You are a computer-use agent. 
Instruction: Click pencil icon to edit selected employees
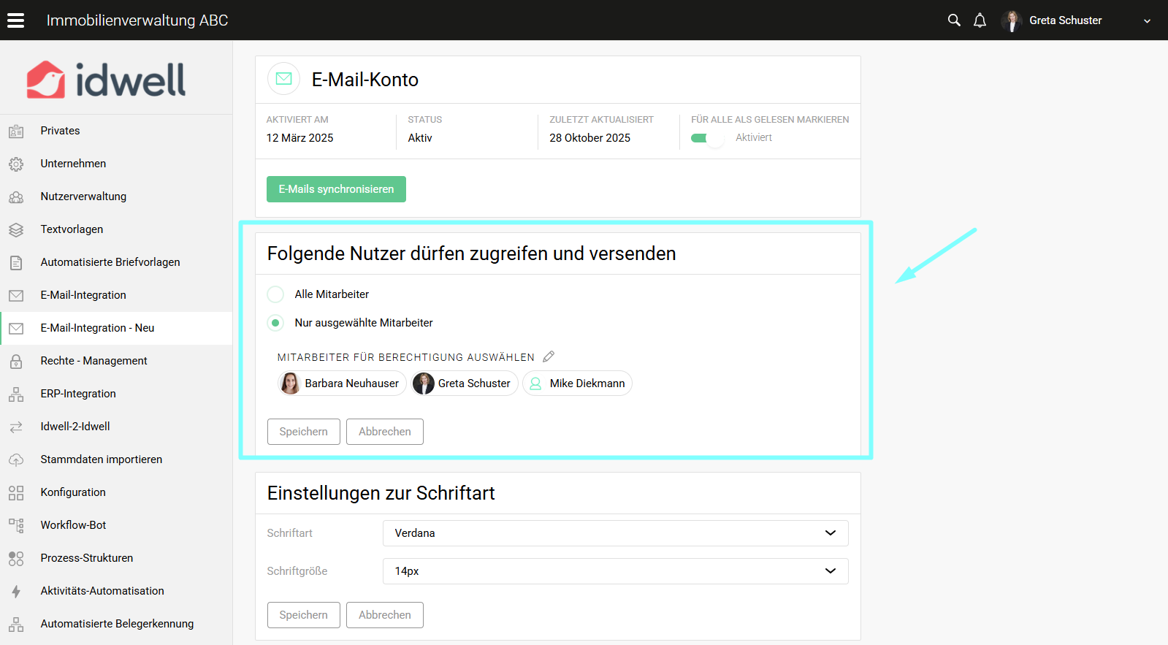[x=549, y=356]
